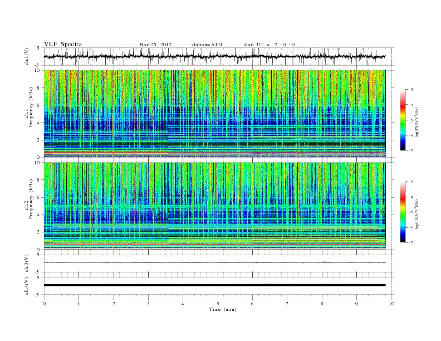Click the "-7" tick on the ch.2 color bar
Image resolution: width=441 pixels, height=341 pixels.
[411, 242]
